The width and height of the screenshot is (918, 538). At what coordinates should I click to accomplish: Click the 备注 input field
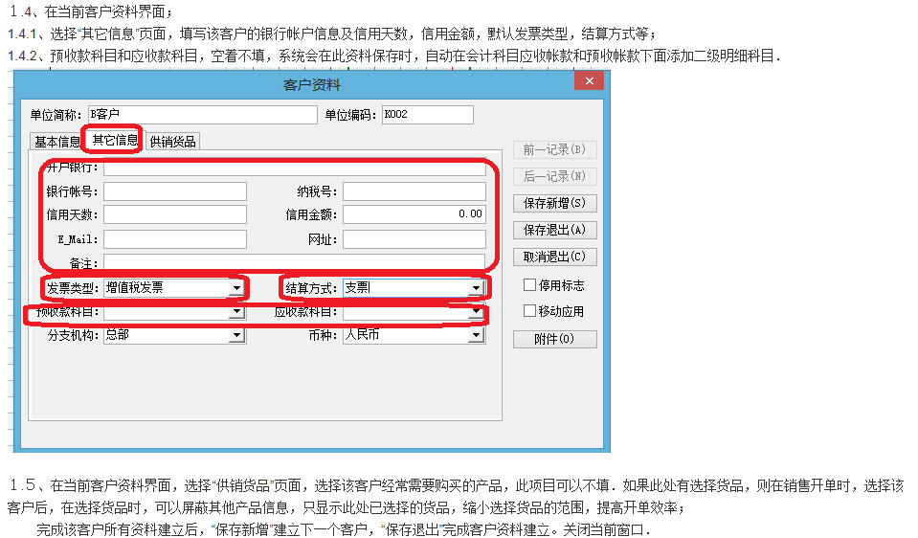coord(295,262)
